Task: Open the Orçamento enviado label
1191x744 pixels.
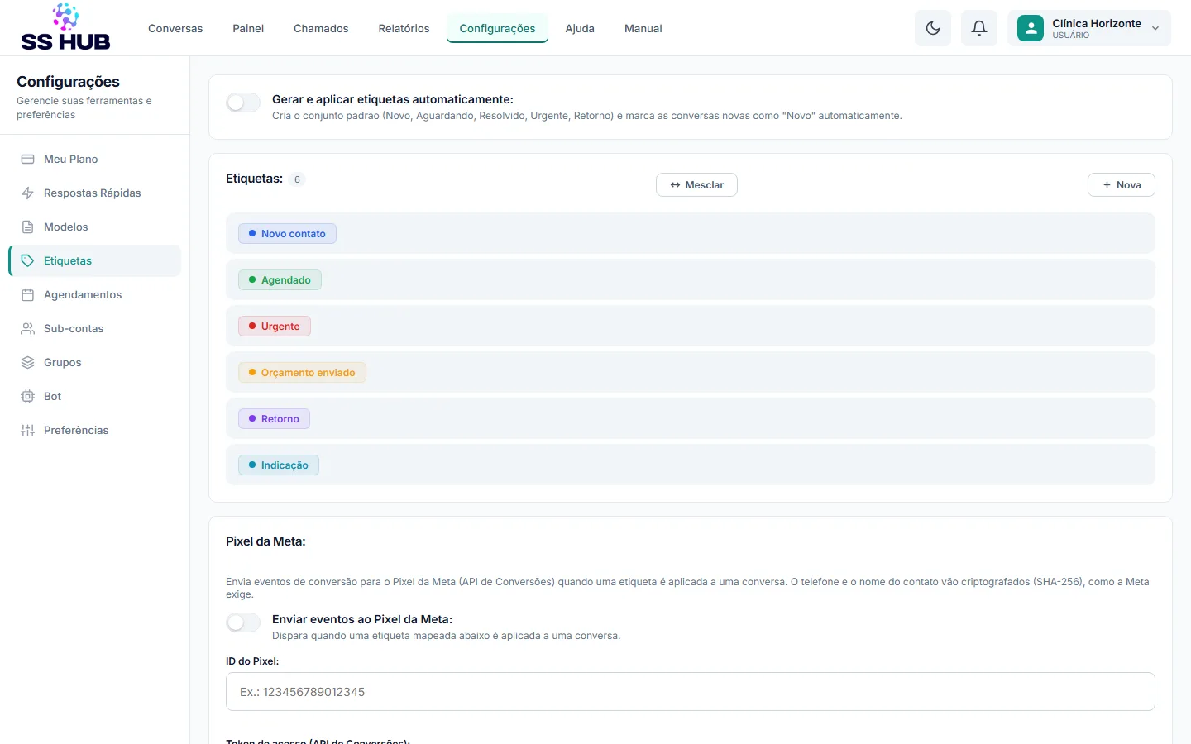Action: (302, 373)
